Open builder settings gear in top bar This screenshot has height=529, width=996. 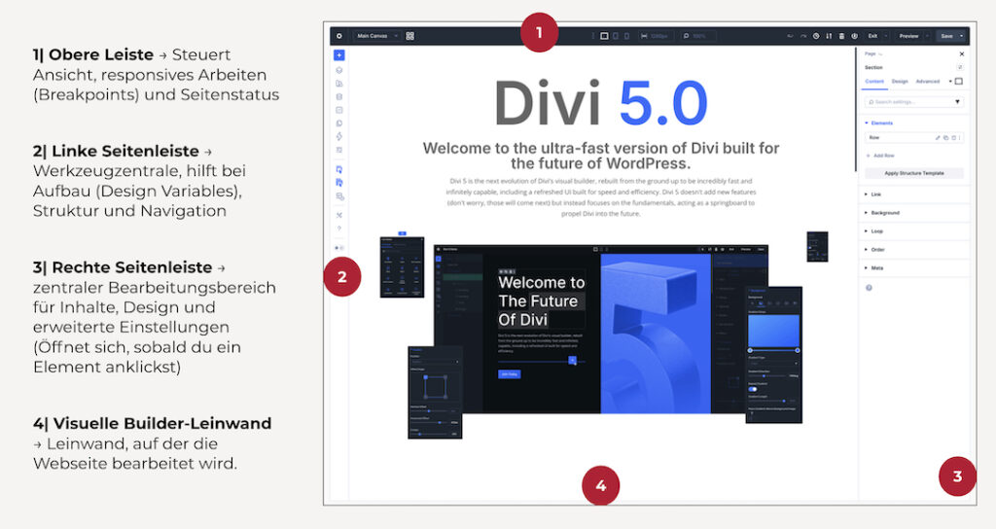coord(339,36)
